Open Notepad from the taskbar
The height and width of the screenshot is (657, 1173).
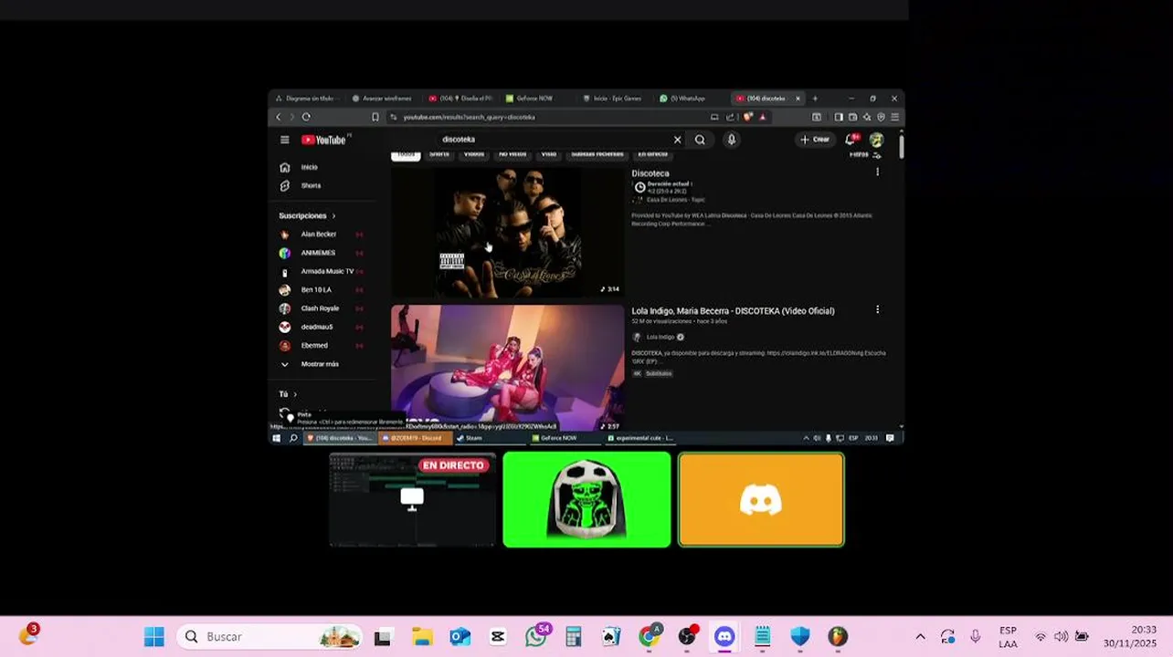click(x=763, y=636)
